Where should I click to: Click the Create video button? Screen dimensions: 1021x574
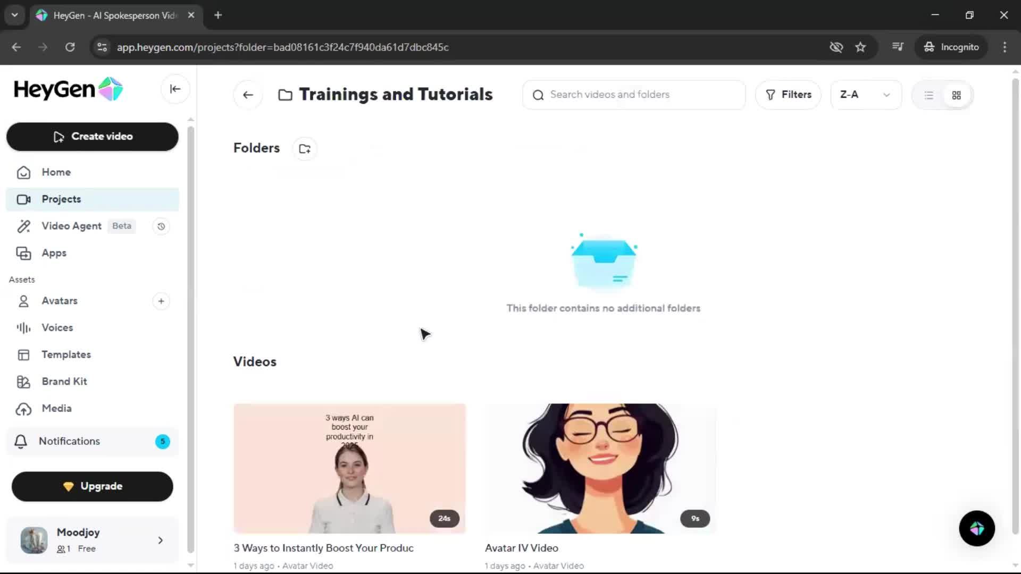click(93, 137)
